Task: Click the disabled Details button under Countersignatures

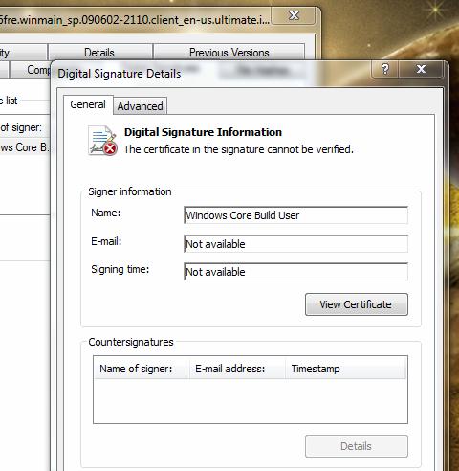Action: pos(357,446)
